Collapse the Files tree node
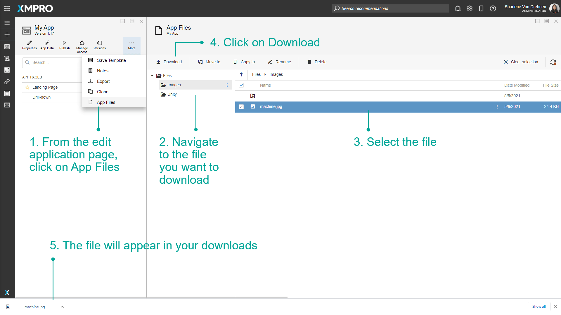This screenshot has height=315, width=561. pyautogui.click(x=152, y=75)
